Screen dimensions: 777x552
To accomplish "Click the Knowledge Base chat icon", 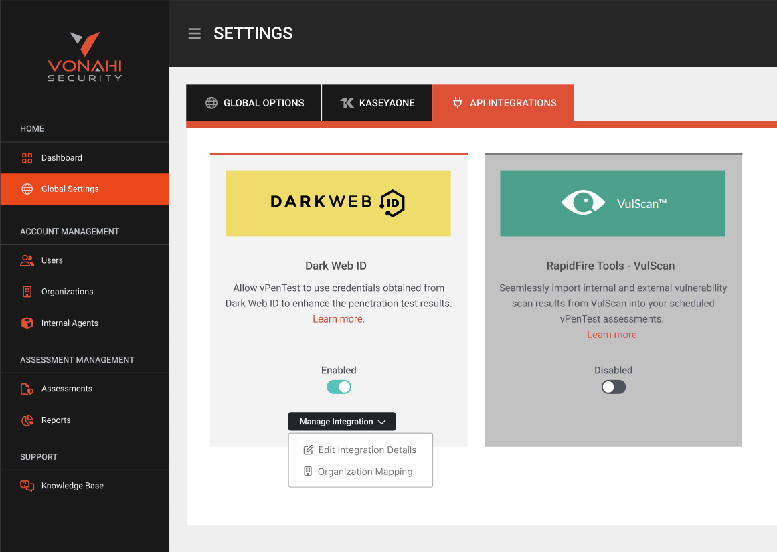I will [27, 486].
